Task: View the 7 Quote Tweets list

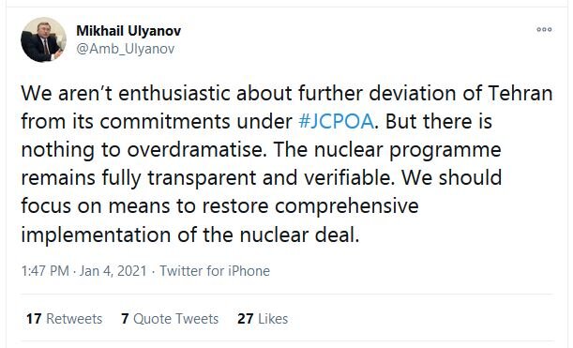Action: (x=170, y=318)
